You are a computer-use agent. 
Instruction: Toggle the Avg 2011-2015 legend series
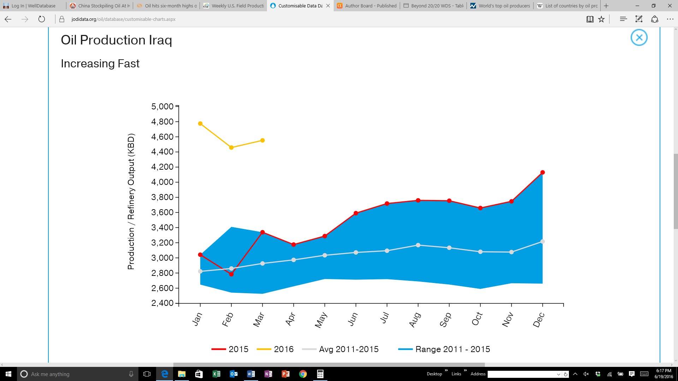[340, 349]
